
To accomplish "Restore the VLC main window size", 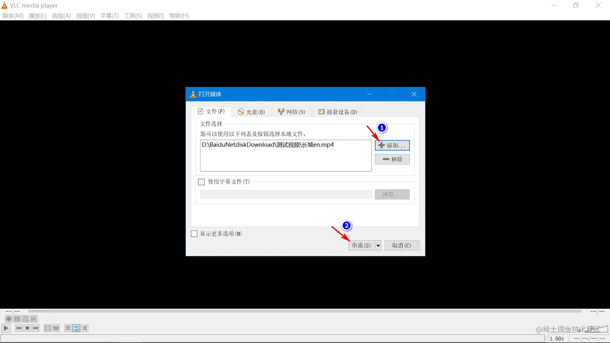I will [x=576, y=5].
